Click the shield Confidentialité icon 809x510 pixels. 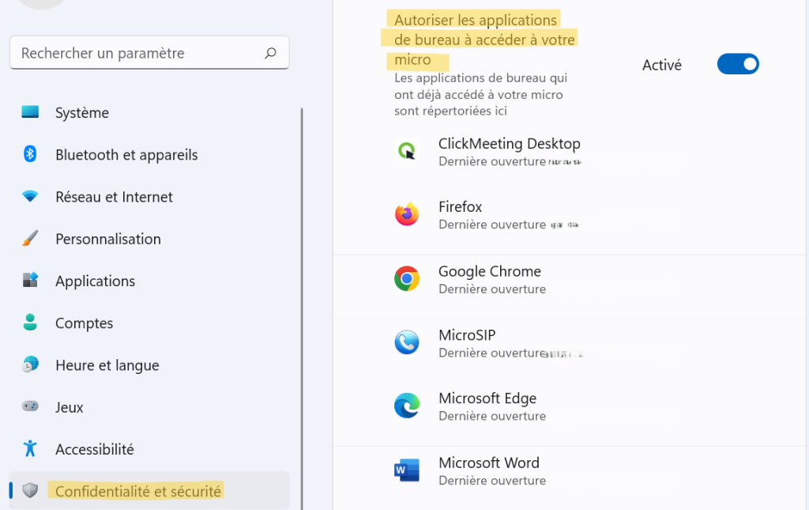(x=30, y=490)
